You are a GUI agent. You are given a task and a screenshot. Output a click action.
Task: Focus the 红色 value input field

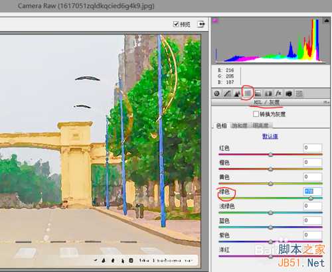point(313,148)
